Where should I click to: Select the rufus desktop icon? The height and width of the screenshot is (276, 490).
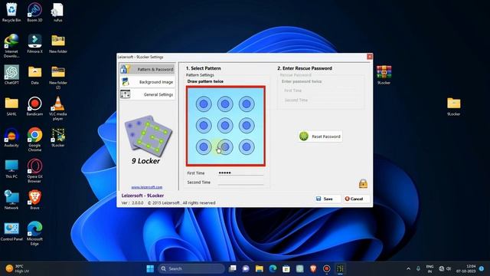[x=58, y=12]
